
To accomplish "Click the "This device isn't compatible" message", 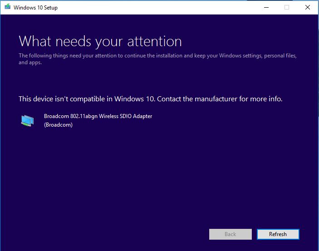I will click(150, 99).
